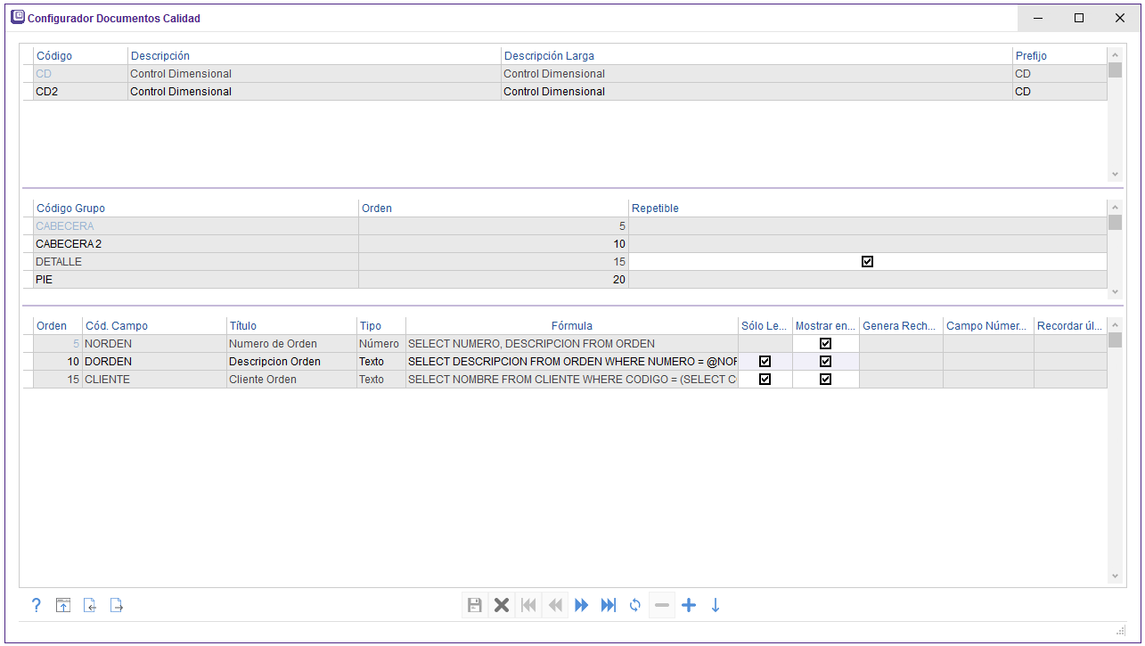The height and width of the screenshot is (646, 1145).
Task: Uncheck Repetible checkbox for DETALLE group
Action: tap(867, 262)
